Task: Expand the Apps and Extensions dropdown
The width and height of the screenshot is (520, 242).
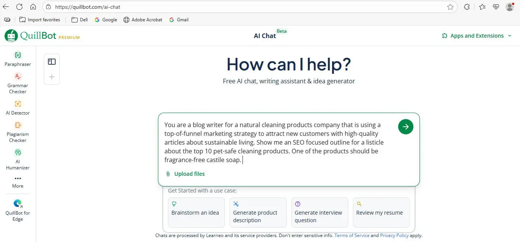Action: 477,36
